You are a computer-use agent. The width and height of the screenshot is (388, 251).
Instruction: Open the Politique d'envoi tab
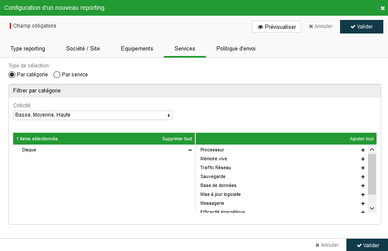click(x=236, y=49)
